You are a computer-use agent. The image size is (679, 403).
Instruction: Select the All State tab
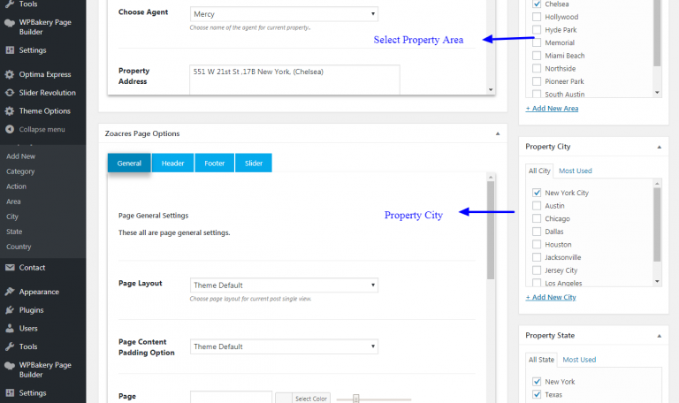[541, 360]
